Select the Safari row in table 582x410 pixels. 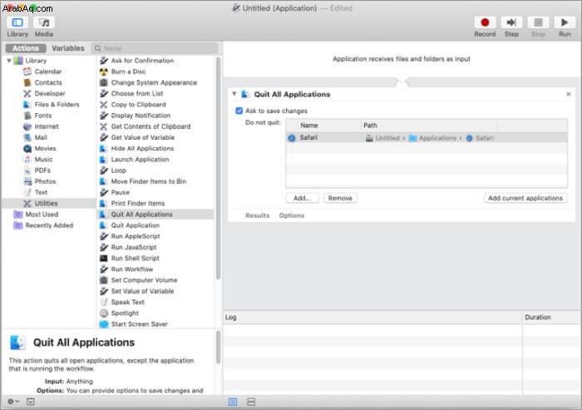426,138
